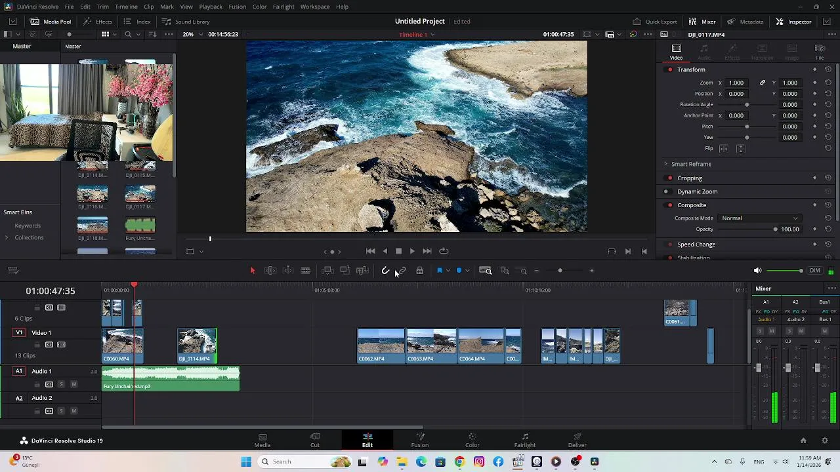Viewport: 840px width, 472px height.
Task: Toggle the loop playback button
Action: [x=444, y=251]
